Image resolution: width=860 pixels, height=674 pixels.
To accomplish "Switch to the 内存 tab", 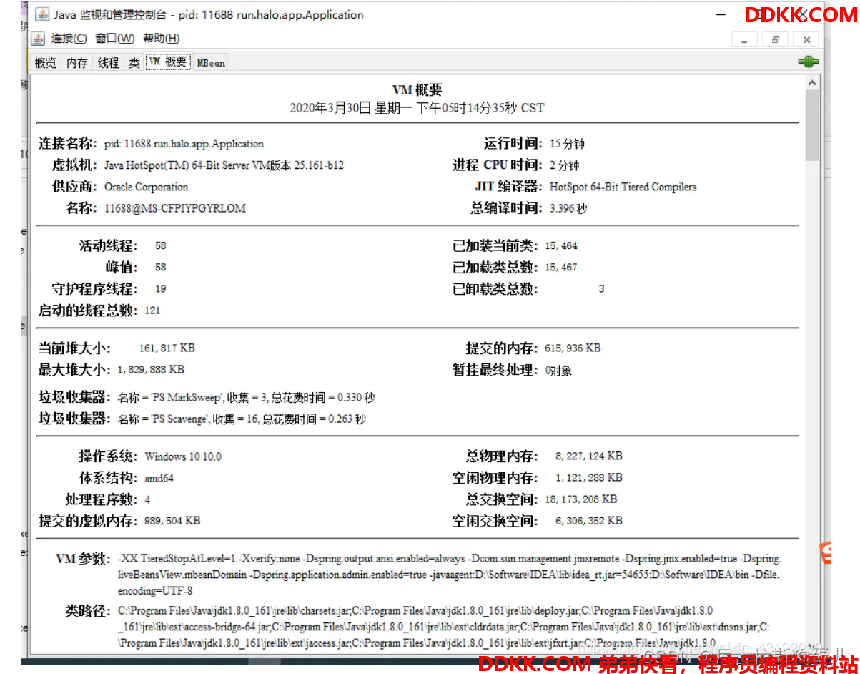I will pyautogui.click(x=77, y=63).
